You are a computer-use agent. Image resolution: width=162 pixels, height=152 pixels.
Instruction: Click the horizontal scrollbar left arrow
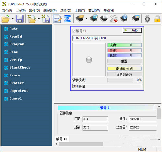(57, 144)
